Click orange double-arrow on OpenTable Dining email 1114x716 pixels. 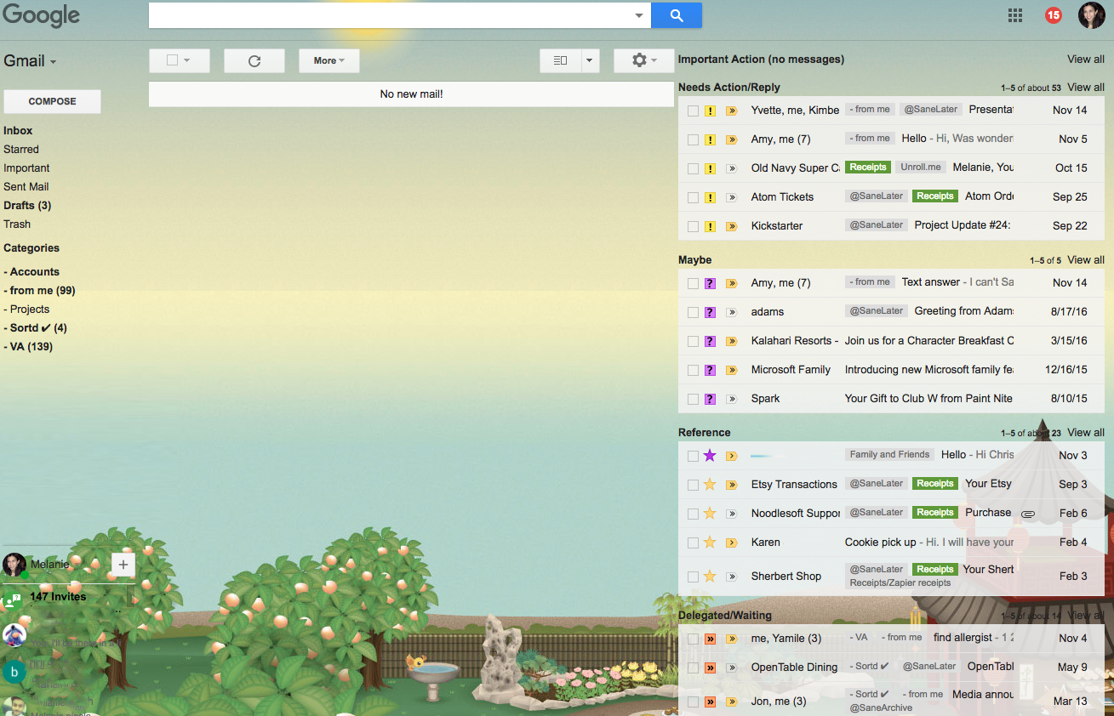pos(710,668)
